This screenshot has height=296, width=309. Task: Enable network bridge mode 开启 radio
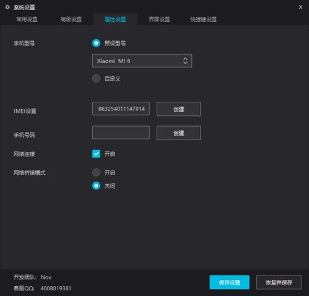96,173
